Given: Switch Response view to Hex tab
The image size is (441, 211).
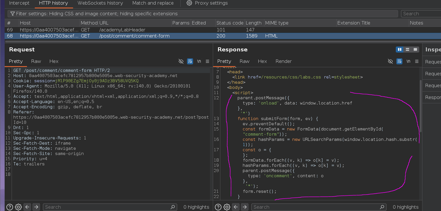Looking at the screenshot, I should [262, 61].
